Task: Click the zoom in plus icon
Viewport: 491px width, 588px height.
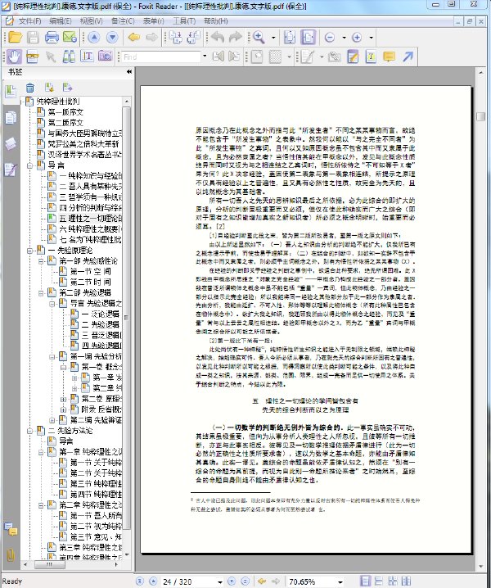Action: [x=357, y=37]
